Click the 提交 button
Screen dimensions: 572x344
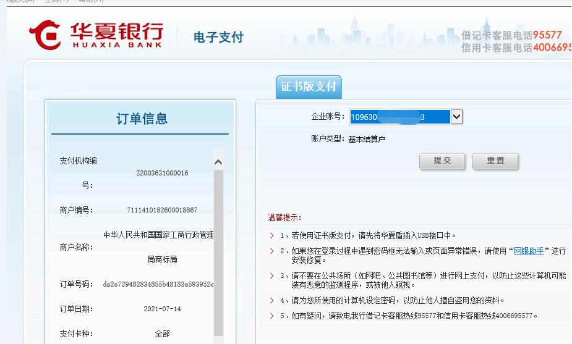[442, 161]
